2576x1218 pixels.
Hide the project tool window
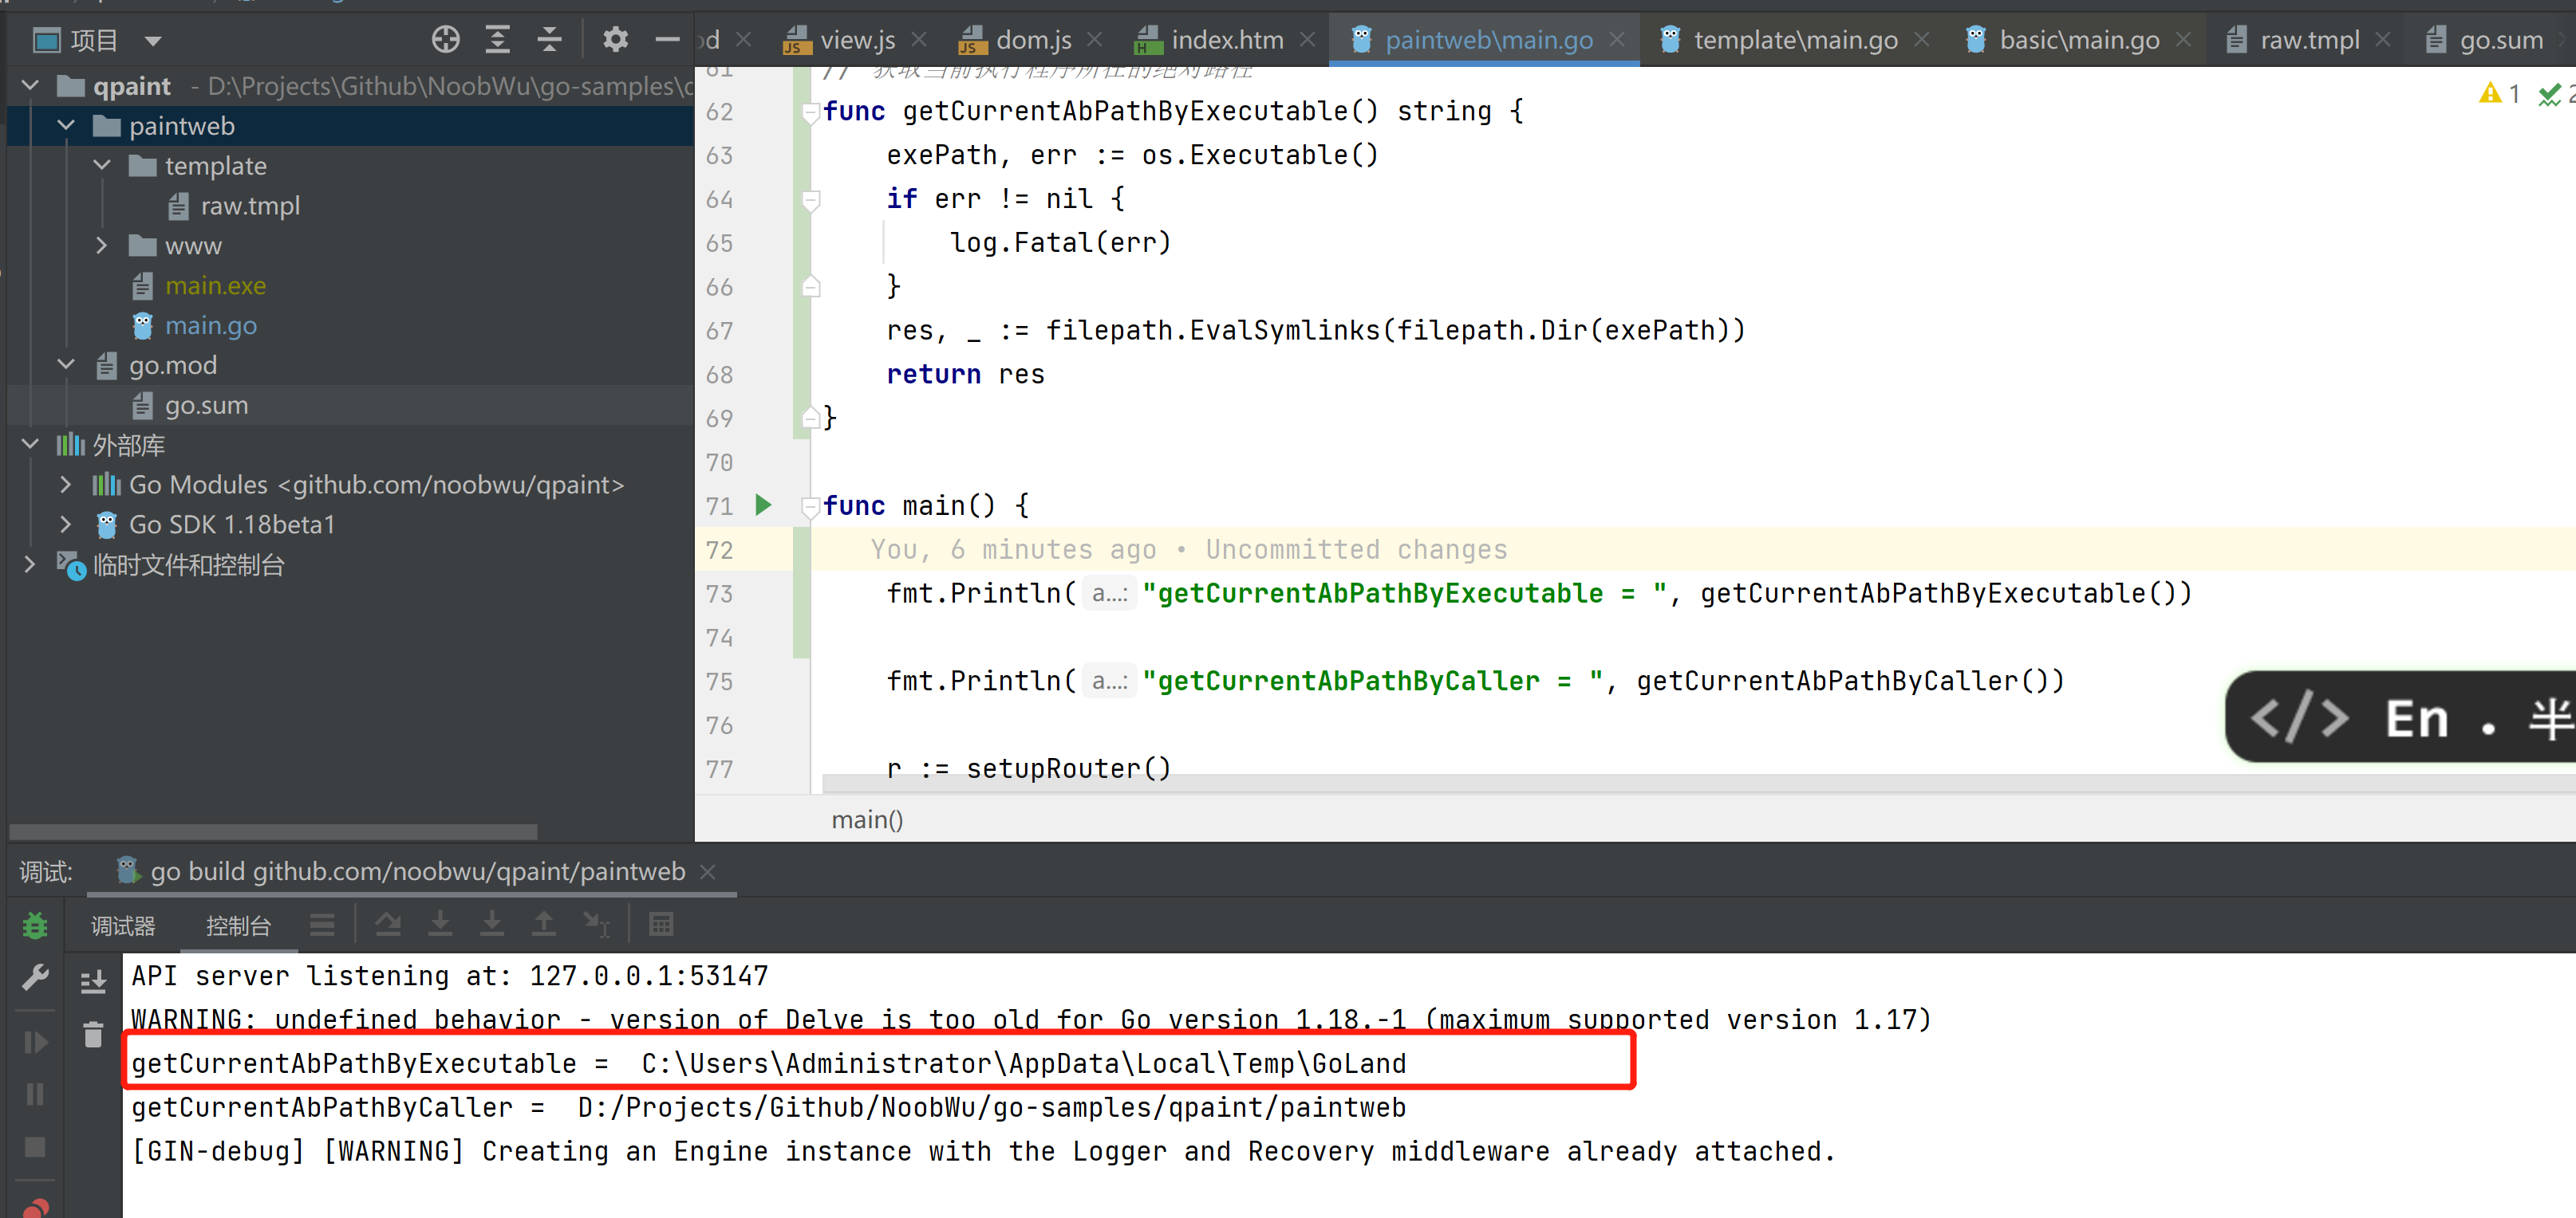click(667, 40)
